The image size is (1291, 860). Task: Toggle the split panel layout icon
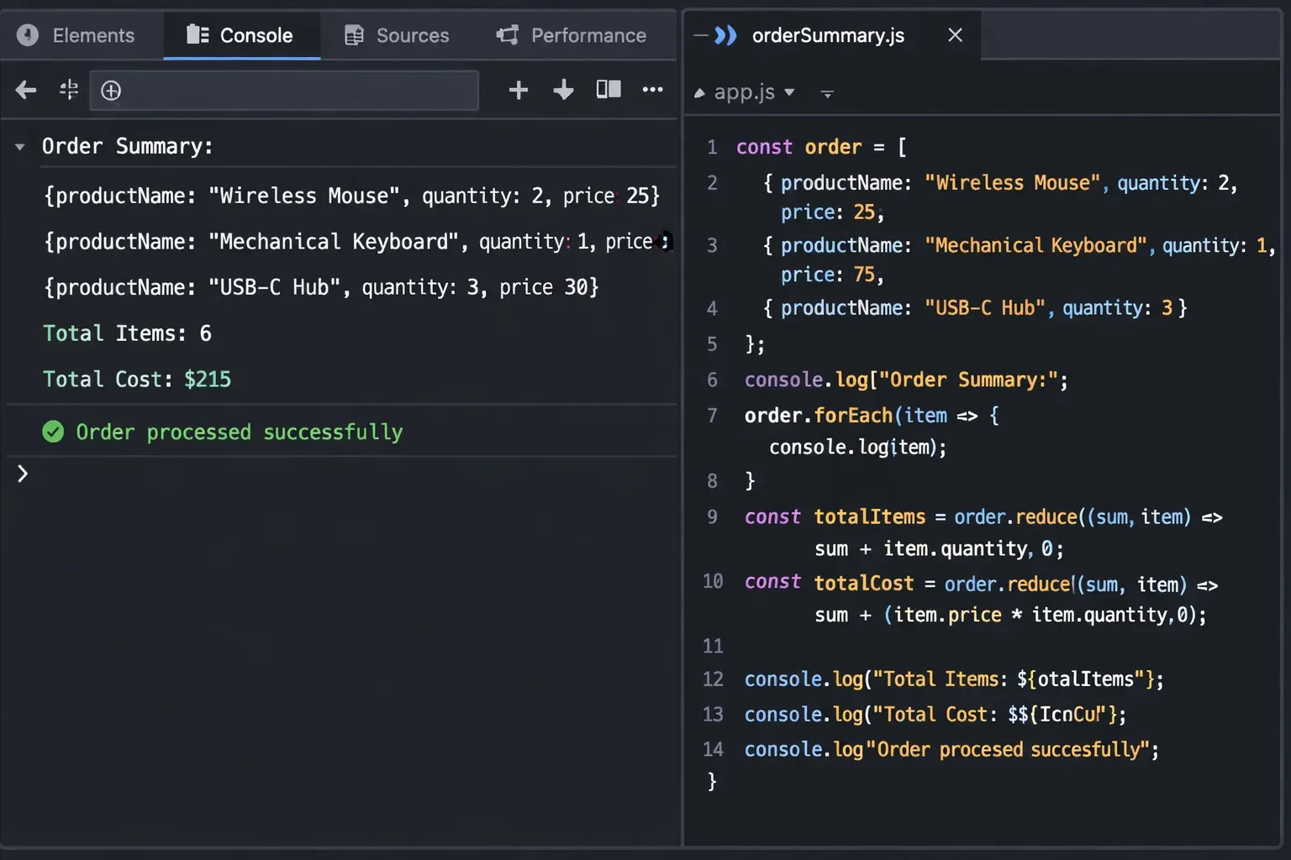[x=609, y=89]
